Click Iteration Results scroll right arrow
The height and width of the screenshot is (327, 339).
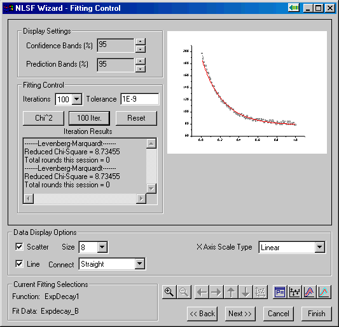[141, 199]
